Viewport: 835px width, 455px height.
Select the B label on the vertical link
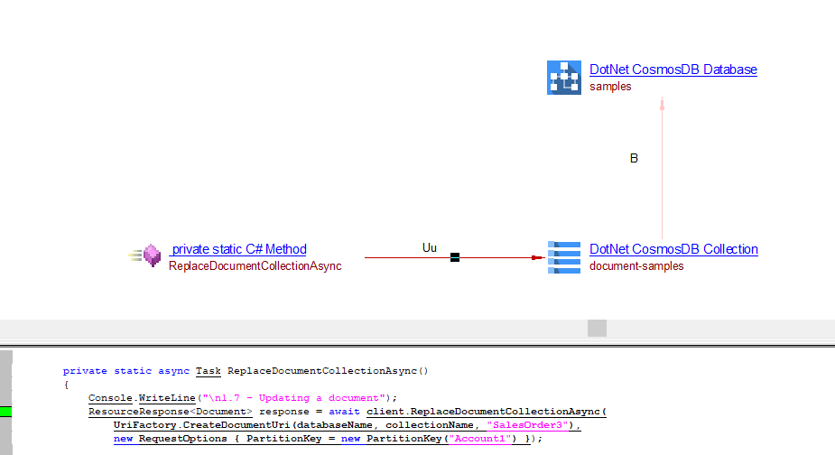(x=634, y=159)
